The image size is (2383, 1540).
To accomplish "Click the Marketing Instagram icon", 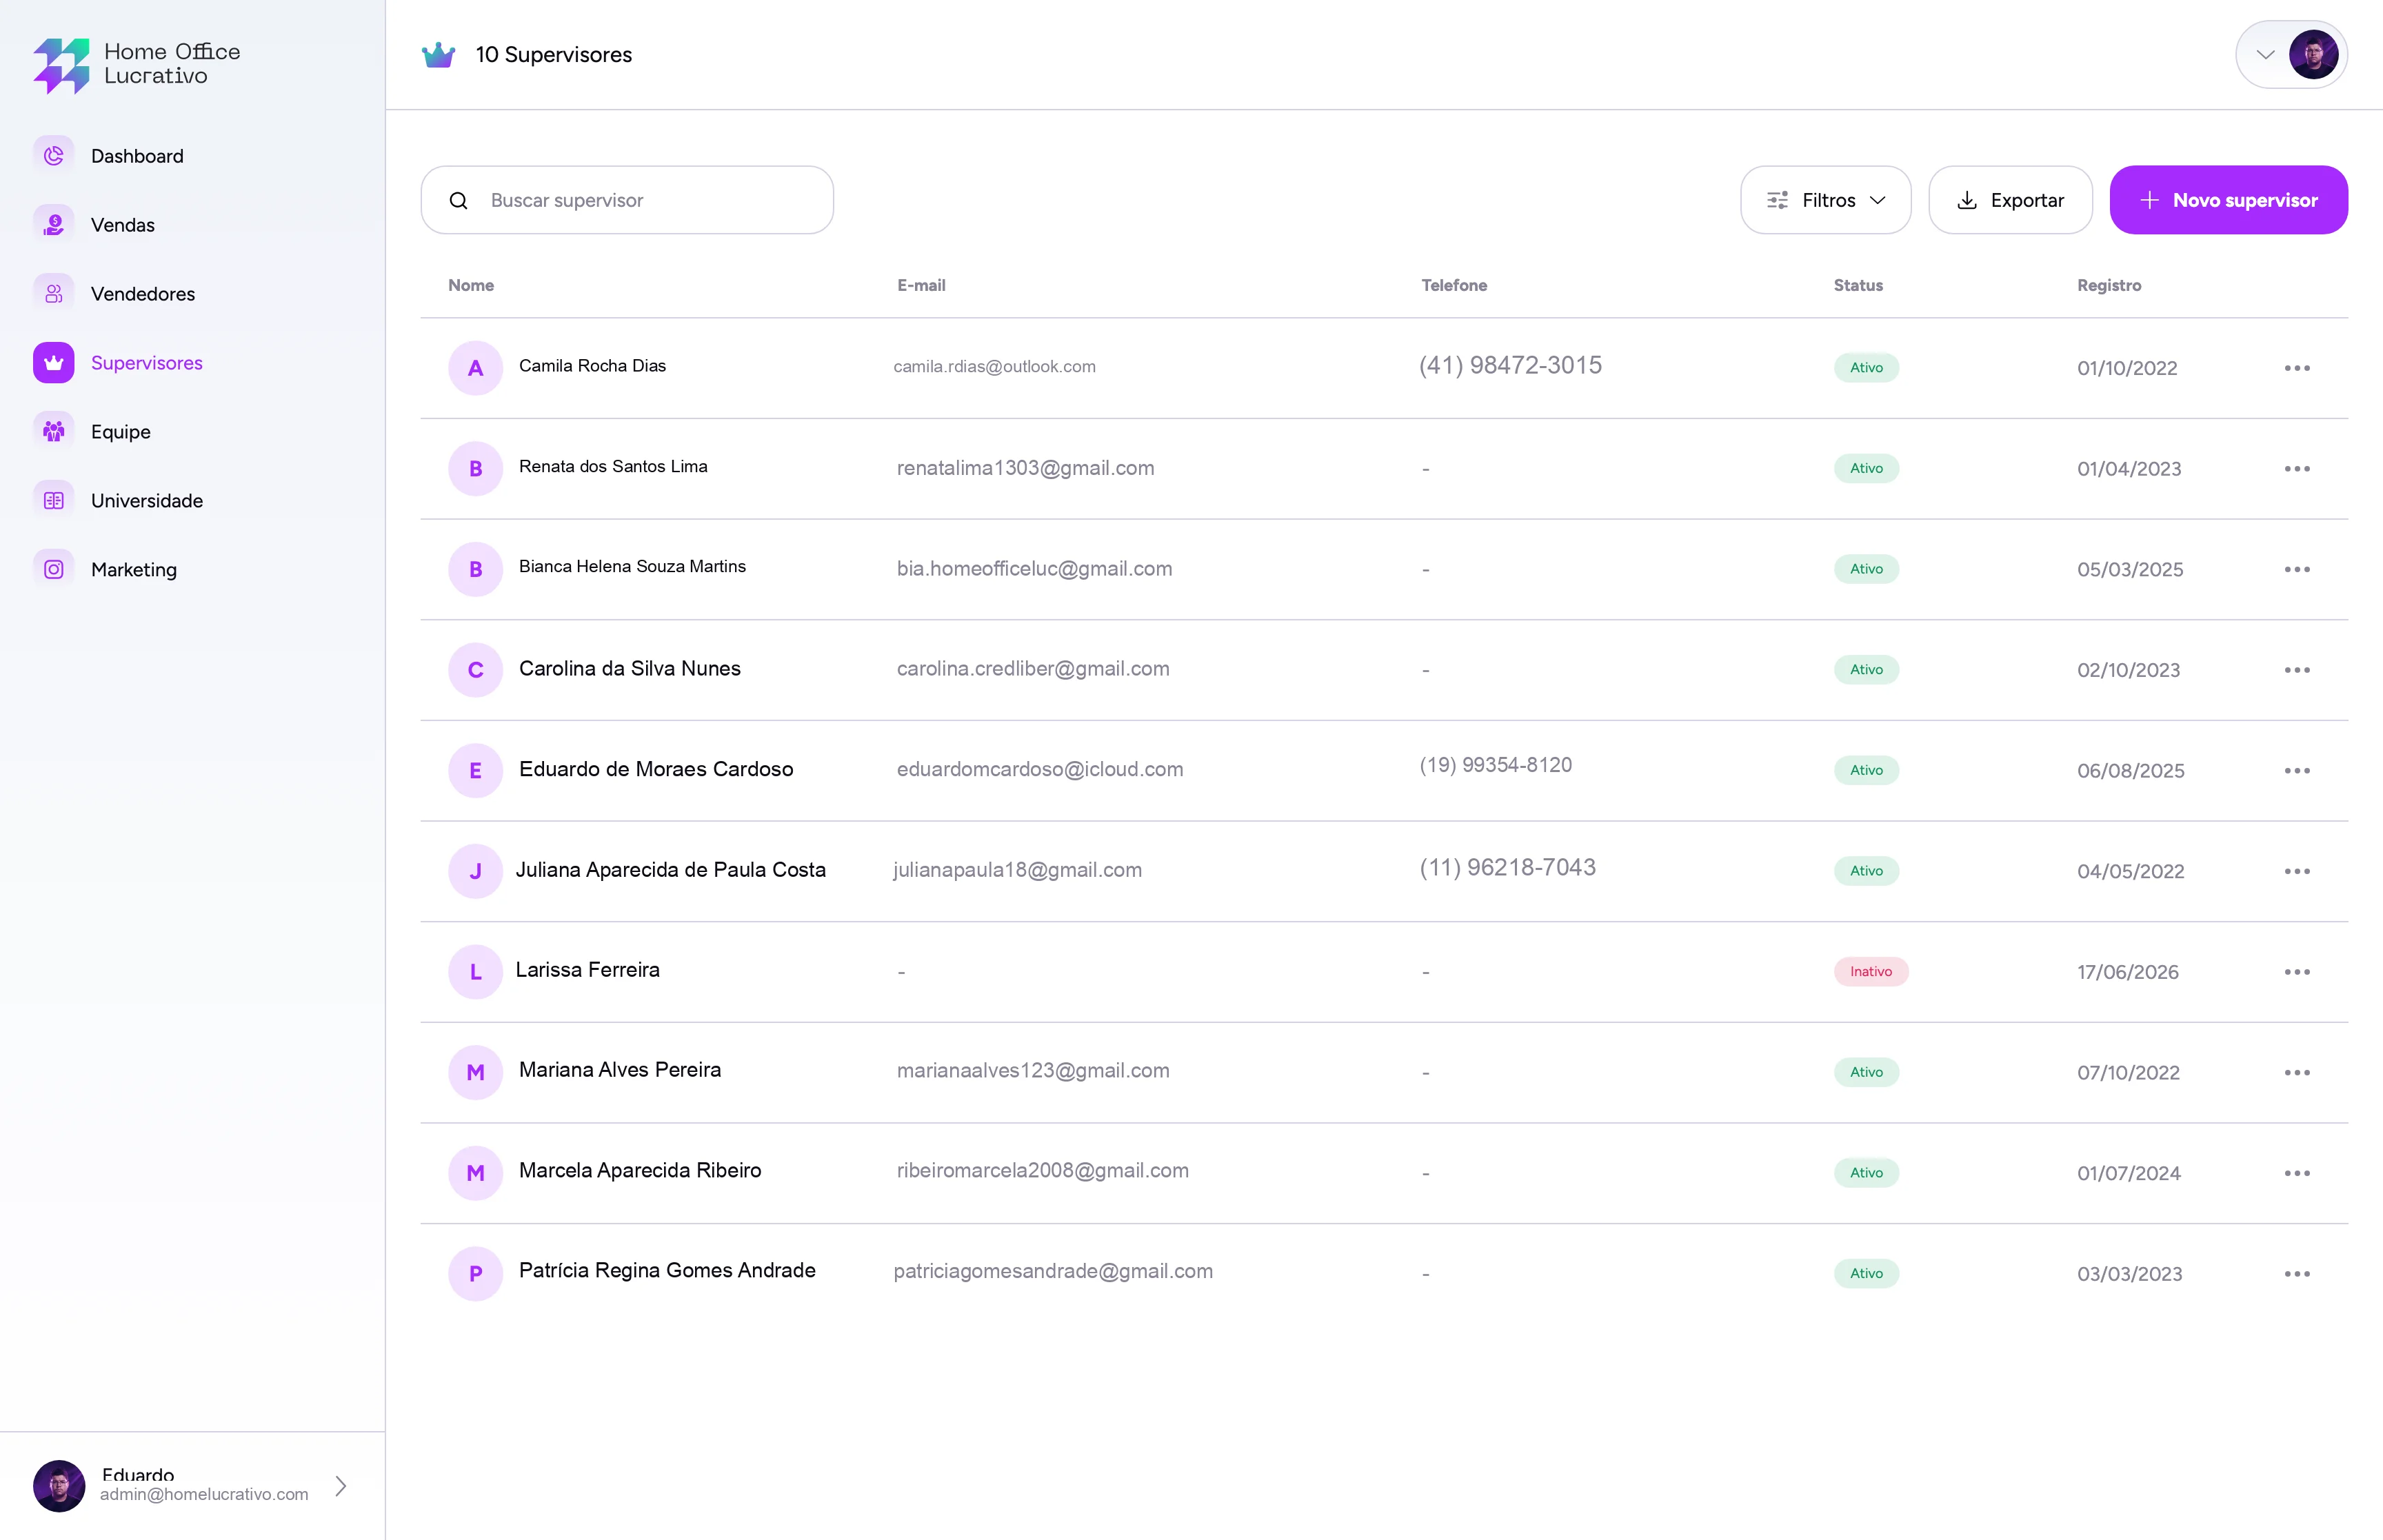I will tap(54, 570).
